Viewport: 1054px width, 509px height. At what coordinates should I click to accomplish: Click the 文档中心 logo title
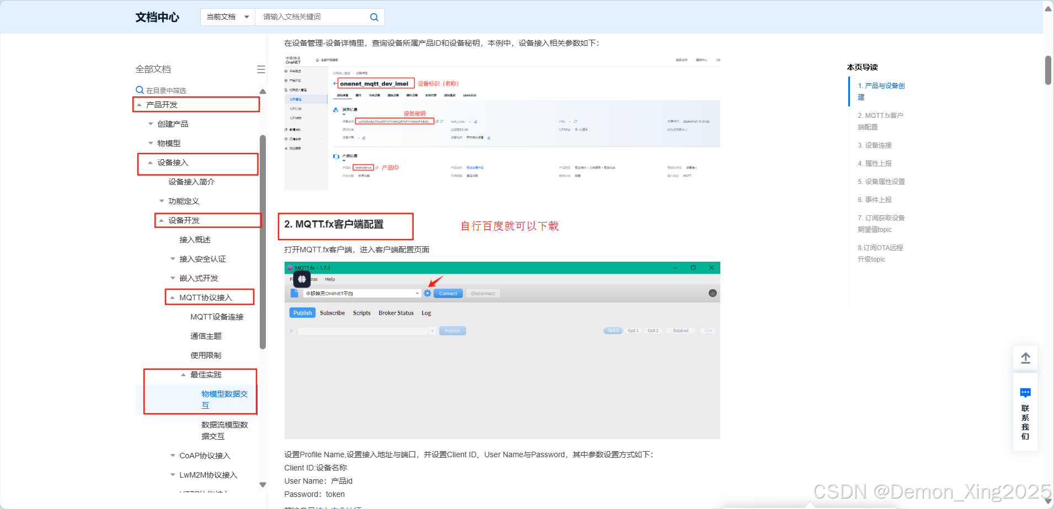pos(157,17)
